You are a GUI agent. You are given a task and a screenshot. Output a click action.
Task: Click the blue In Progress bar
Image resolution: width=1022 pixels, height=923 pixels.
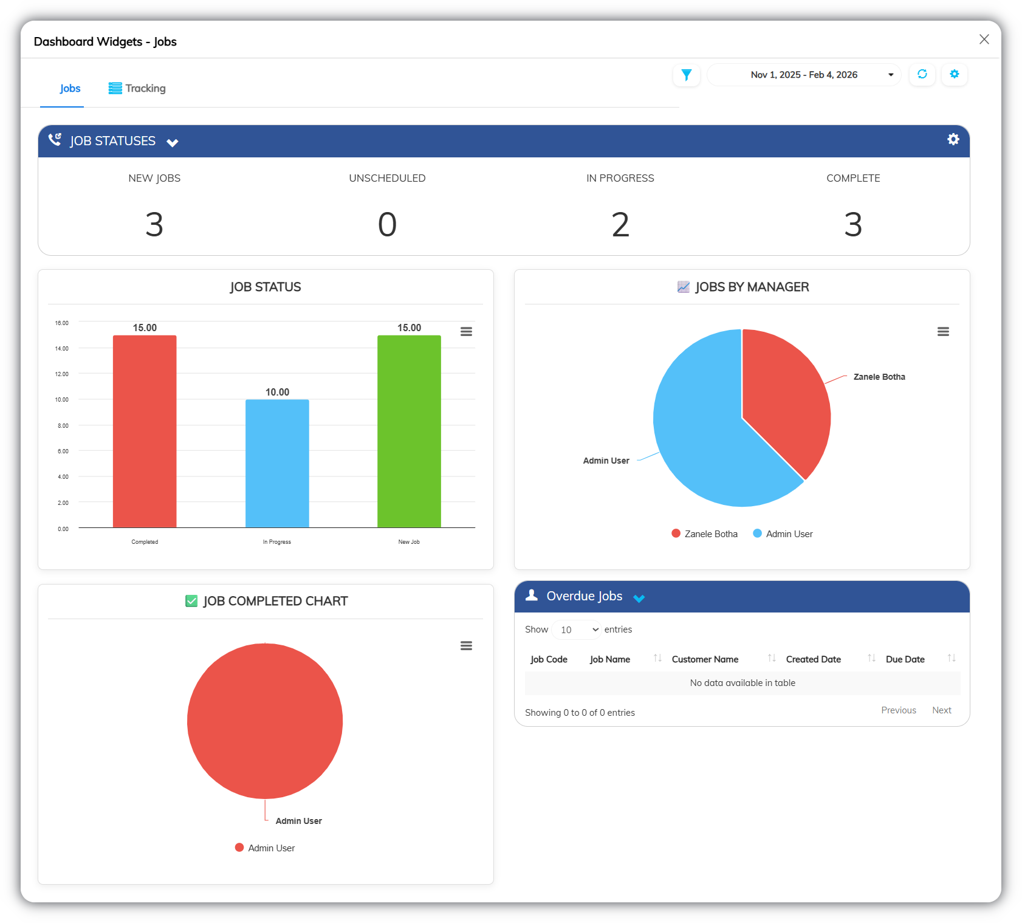pyautogui.click(x=277, y=464)
